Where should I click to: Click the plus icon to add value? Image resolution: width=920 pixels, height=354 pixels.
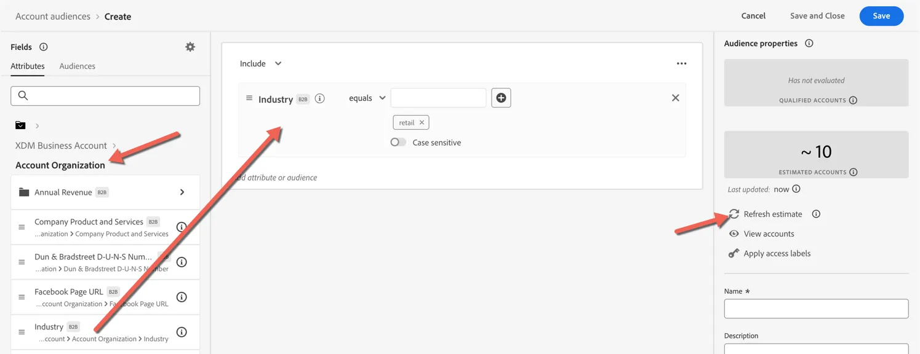pos(501,98)
